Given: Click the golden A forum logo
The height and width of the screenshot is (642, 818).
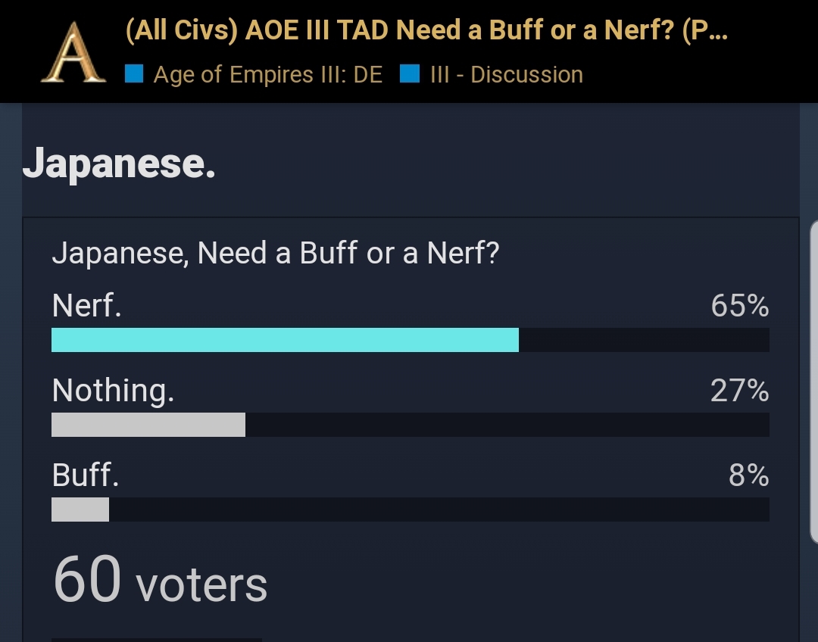Looking at the screenshot, I should (x=72, y=51).
